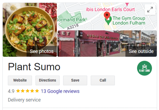
Task: Open the Plant Sumo round green logo
Action: 144,68
